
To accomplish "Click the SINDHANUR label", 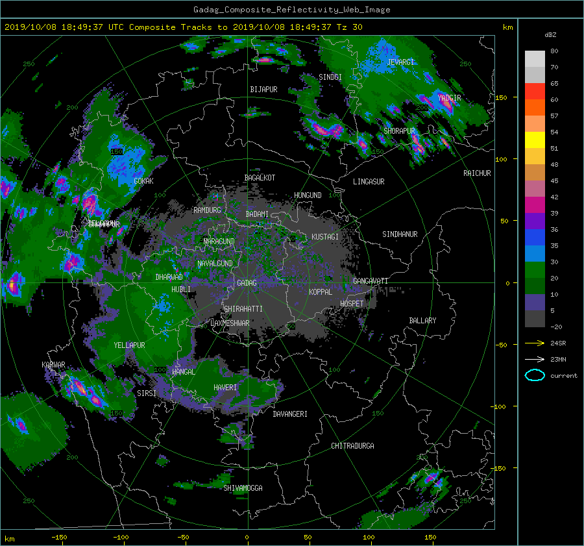I will tap(400, 234).
